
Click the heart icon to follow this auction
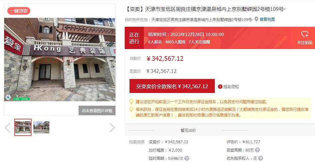(305, 34)
